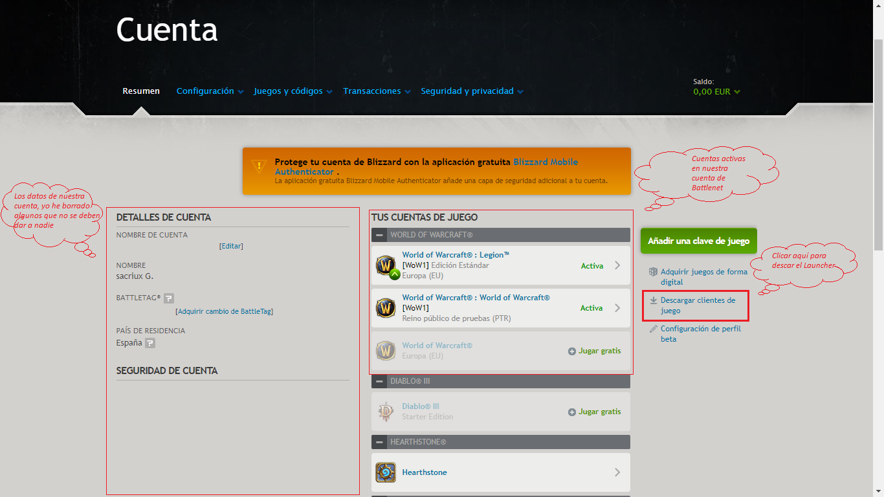Open the Juegos y códigos dropdown
Screen dimensions: 884x497
293,91
